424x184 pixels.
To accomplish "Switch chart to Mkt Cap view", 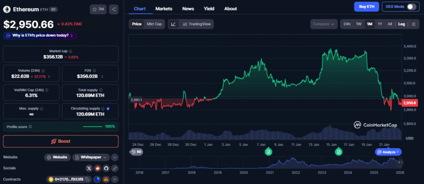I will 154,24.
